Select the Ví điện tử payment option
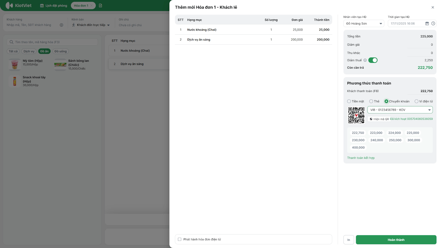Screen dimensions: 442x248 416,101
